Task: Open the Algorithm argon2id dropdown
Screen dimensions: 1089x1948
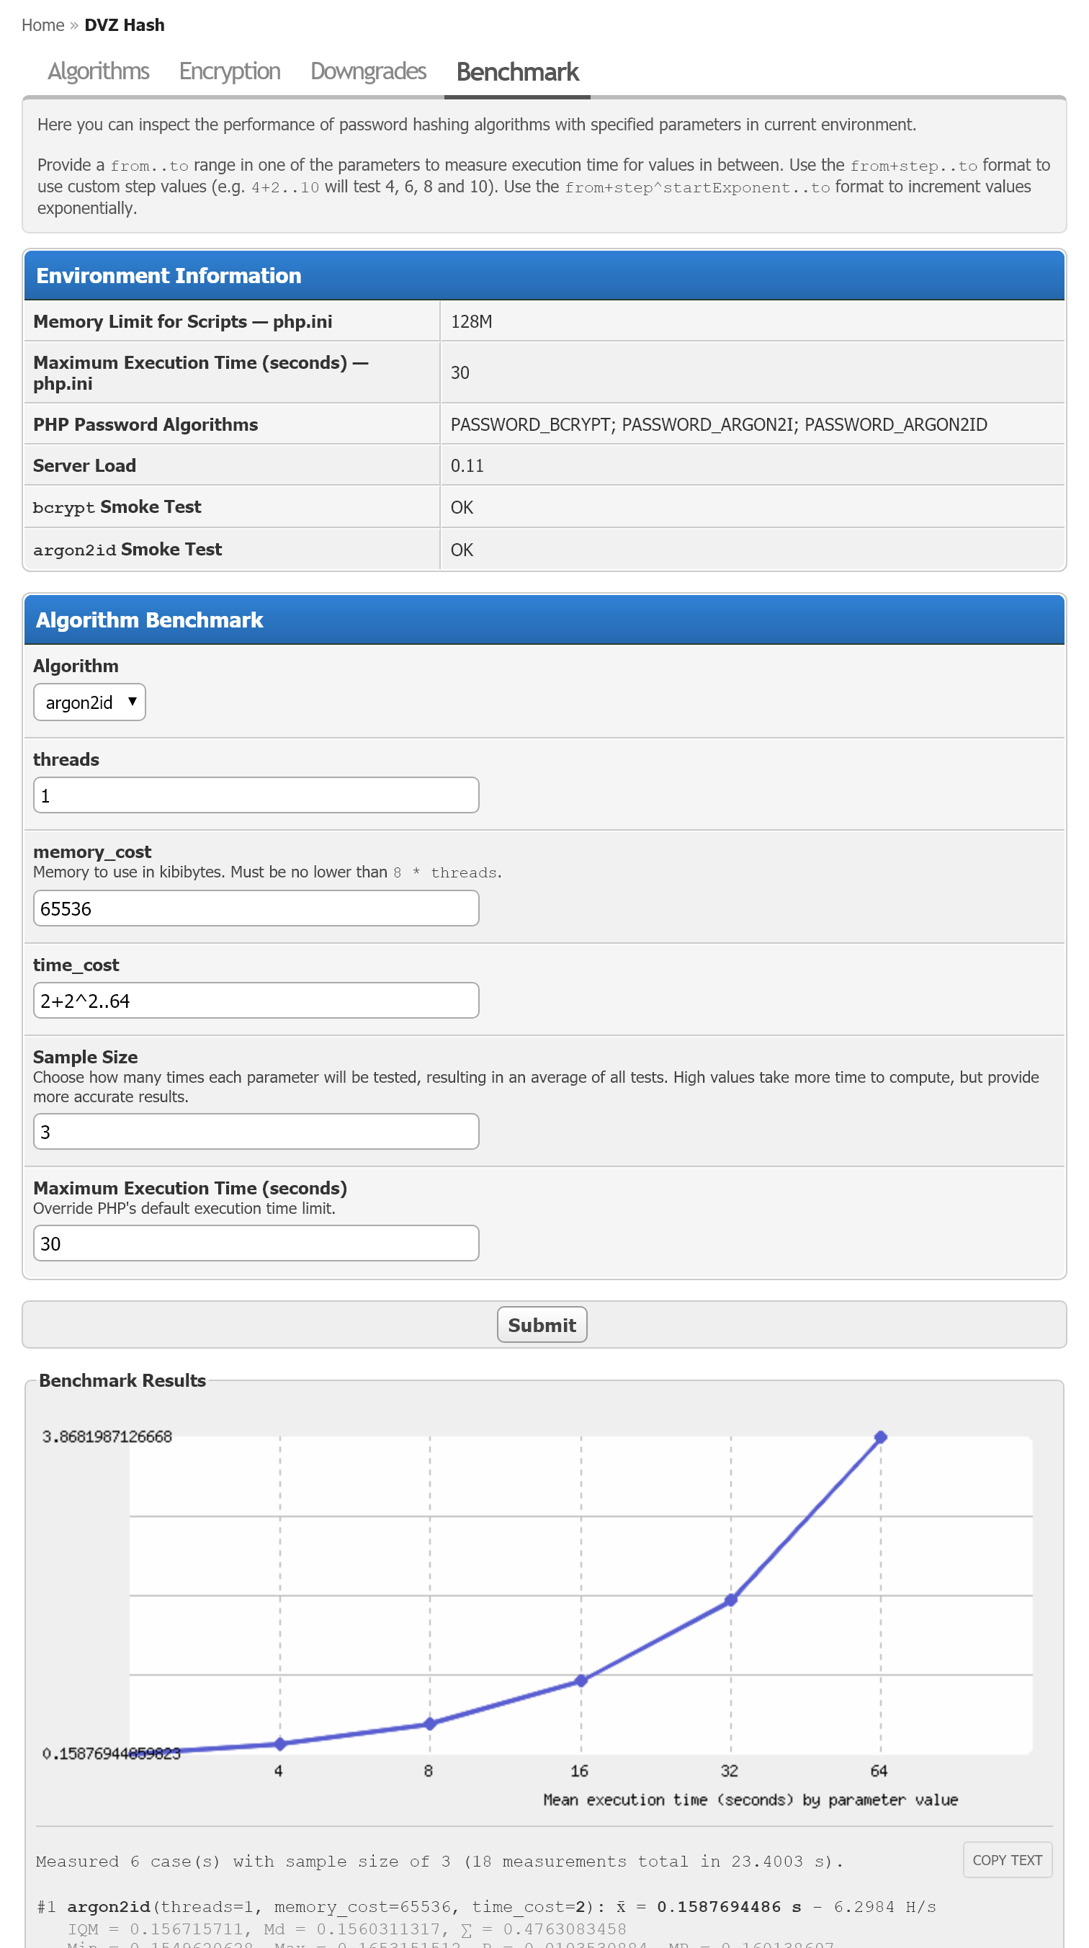Action: (x=89, y=702)
